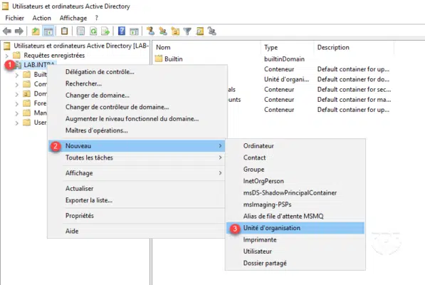Select Utilisateur in the submenu
The image size is (425, 285).
295,252
